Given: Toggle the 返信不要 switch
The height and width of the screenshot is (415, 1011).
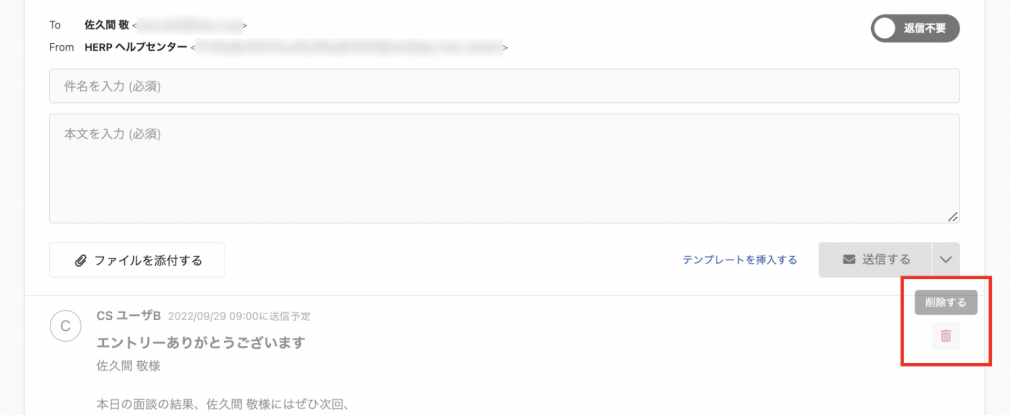Looking at the screenshot, I should pyautogui.click(x=915, y=28).
